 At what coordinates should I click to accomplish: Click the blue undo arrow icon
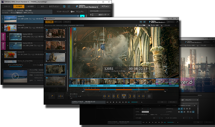click(x=64, y=7)
